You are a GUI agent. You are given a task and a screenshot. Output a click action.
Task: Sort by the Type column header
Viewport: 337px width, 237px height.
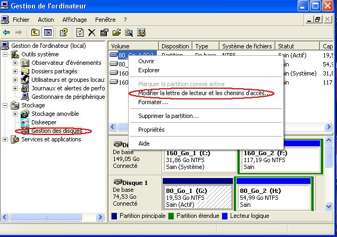click(x=206, y=46)
